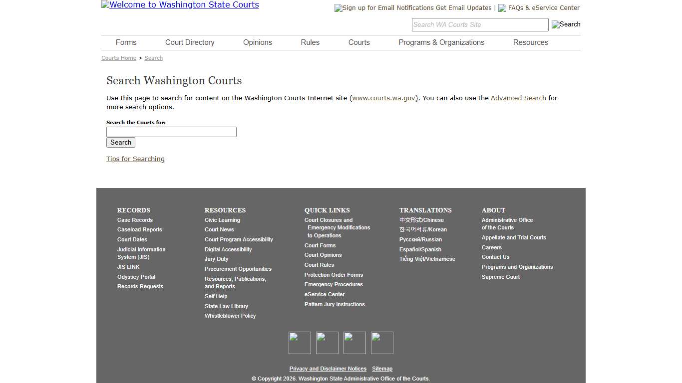682x383 pixels.
Task: Select the Español/Spanish translation link
Action: (420, 249)
